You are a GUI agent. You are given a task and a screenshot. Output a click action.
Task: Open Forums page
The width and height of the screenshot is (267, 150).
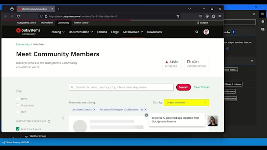[102, 32]
